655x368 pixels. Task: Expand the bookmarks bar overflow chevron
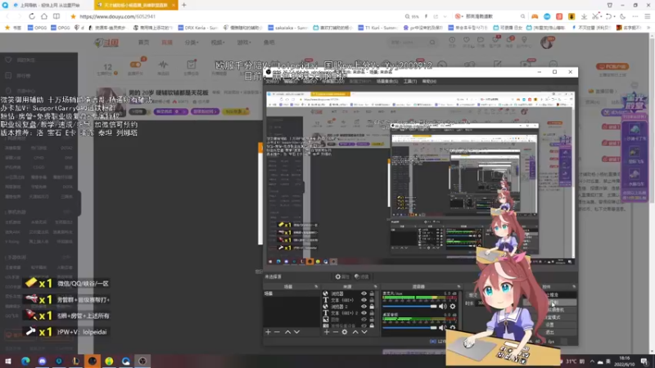(x=648, y=28)
